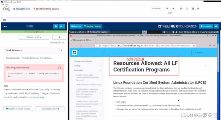Flag this task to return later
Viewport: 221px width, 120px height.
pos(18,109)
